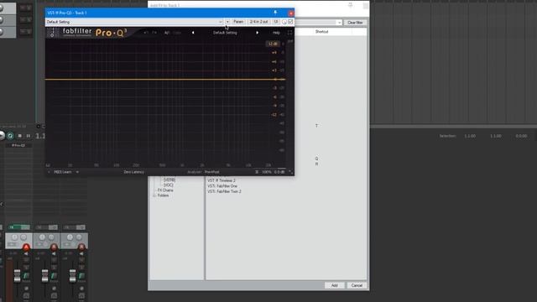The width and height of the screenshot is (537, 302).
Task: Toggle Pro-Q3 full screen mode
Action: [x=289, y=33]
